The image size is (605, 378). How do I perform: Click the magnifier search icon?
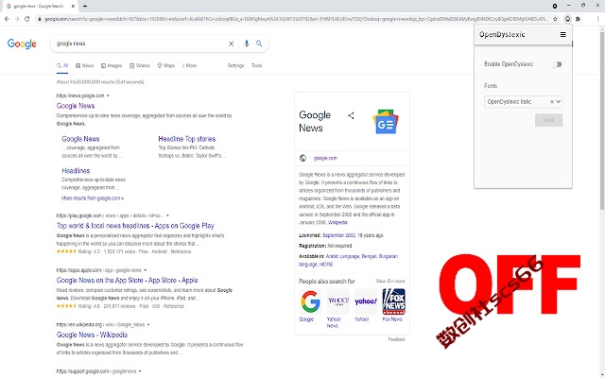tap(259, 43)
